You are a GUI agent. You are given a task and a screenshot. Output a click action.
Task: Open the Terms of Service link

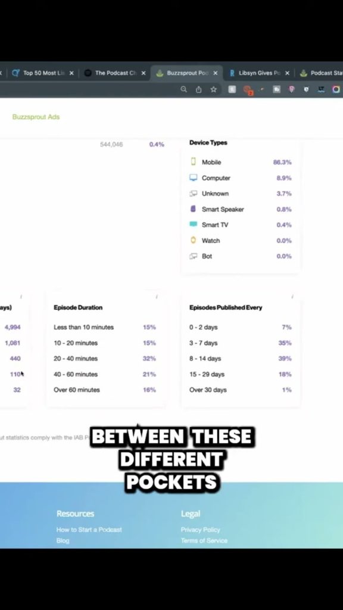click(204, 540)
